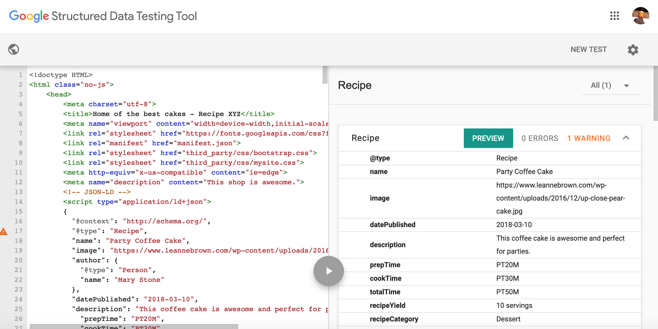Click the image URL value in results

[560, 198]
